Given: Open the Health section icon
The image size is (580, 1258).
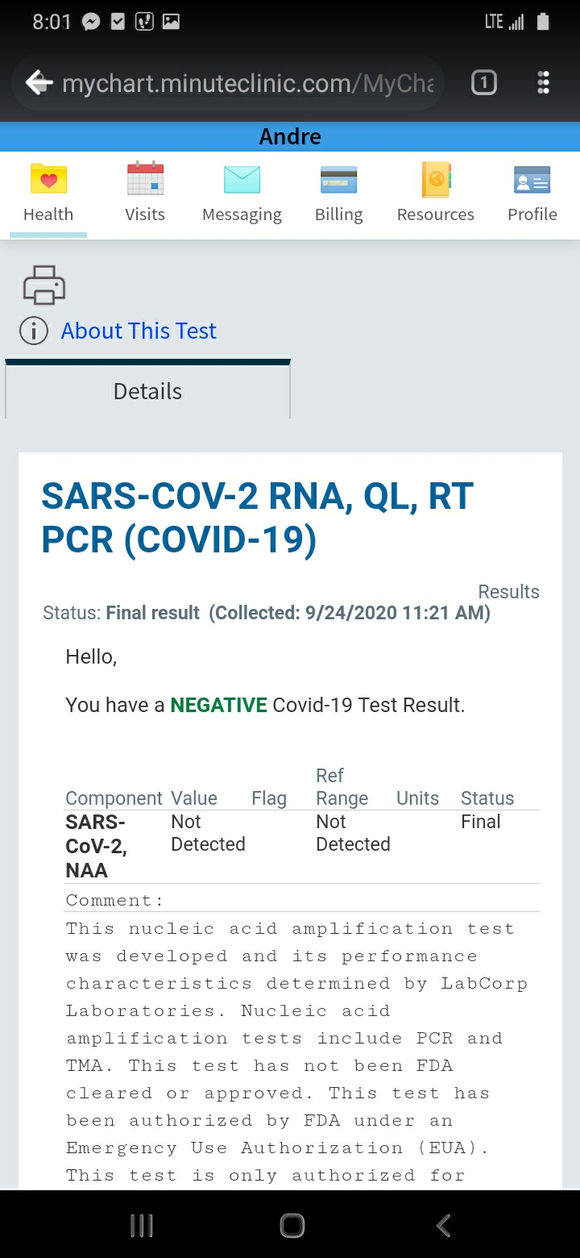Looking at the screenshot, I should (48, 179).
